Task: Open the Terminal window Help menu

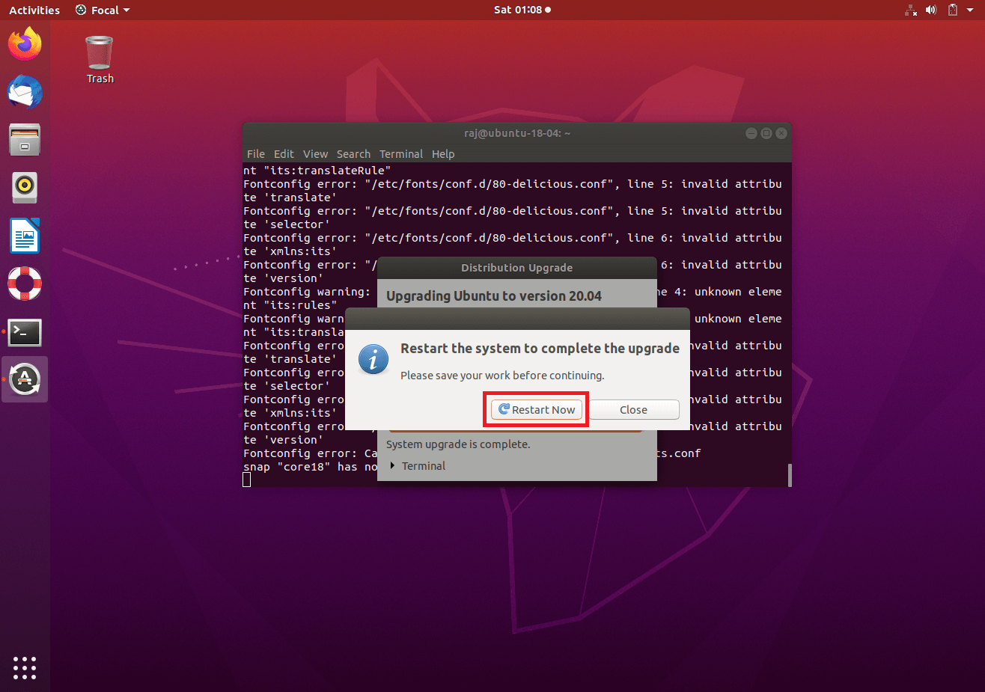Action: pyautogui.click(x=443, y=154)
